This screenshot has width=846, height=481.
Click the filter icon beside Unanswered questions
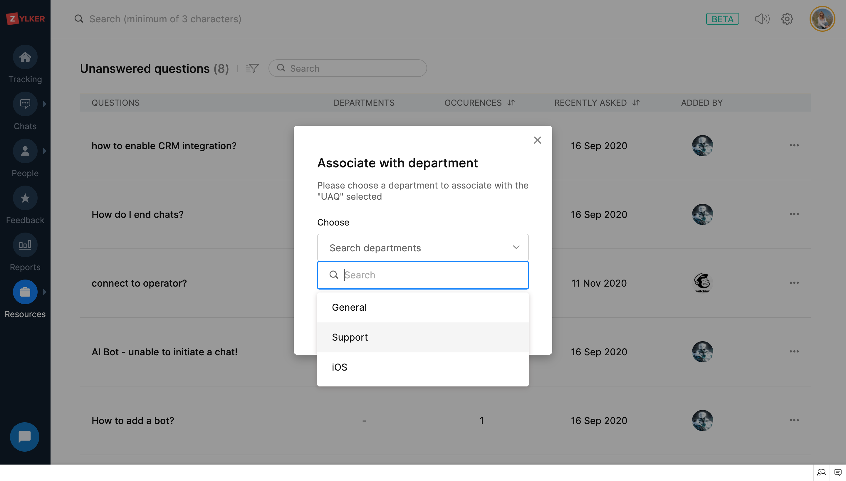click(x=252, y=68)
